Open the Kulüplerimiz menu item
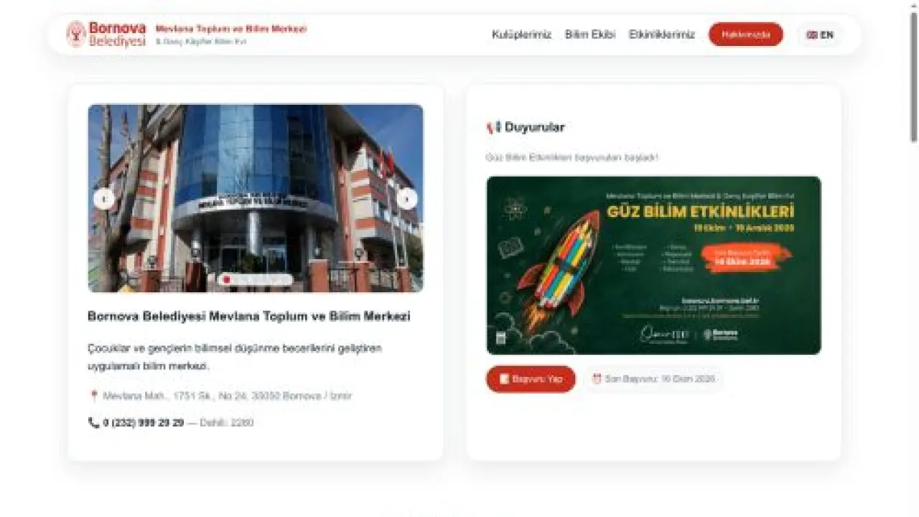Viewport: 919px width, 517px height. click(522, 34)
